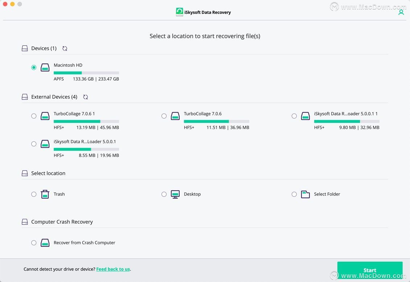410x282 pixels.
Task: Click the Devices section header icon
Action: 25,48
